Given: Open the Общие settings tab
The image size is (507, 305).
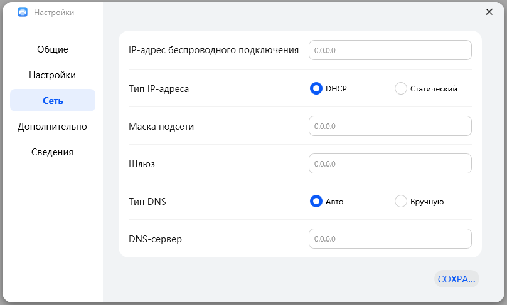Looking at the screenshot, I should pyautogui.click(x=53, y=49).
